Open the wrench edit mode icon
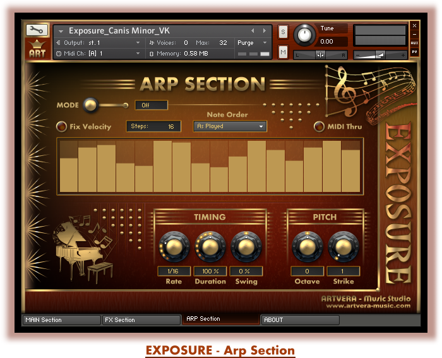The height and width of the screenshot is (358, 442). coord(37,30)
